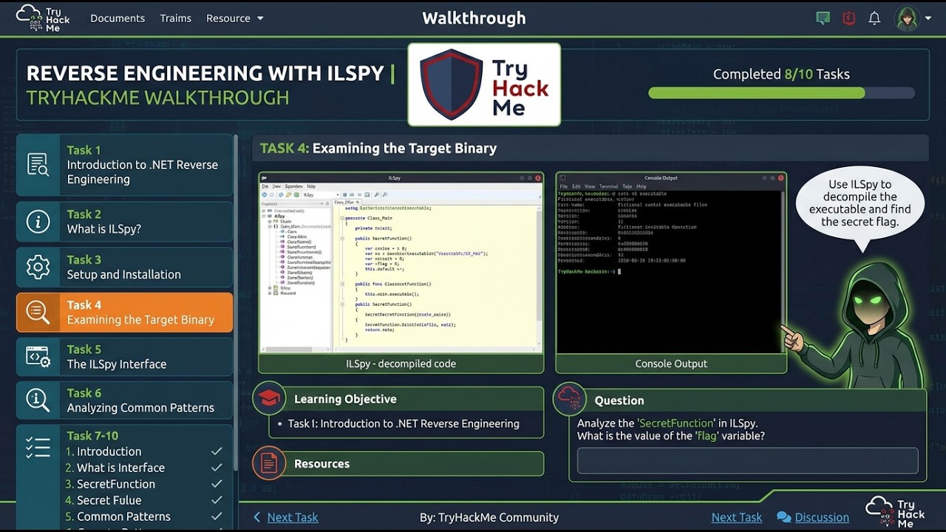Click the 'Console Output' caption

671,364
